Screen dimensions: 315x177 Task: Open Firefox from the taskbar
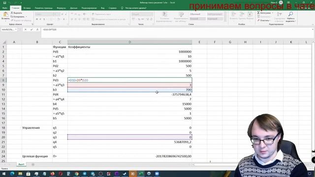[53, 174]
